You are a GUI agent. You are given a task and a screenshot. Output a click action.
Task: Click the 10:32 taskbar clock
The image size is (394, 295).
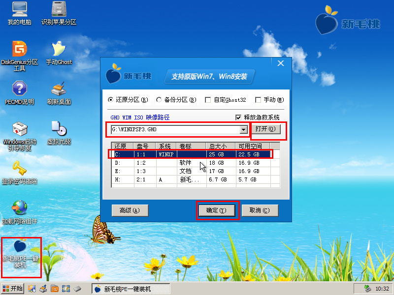click(x=382, y=289)
